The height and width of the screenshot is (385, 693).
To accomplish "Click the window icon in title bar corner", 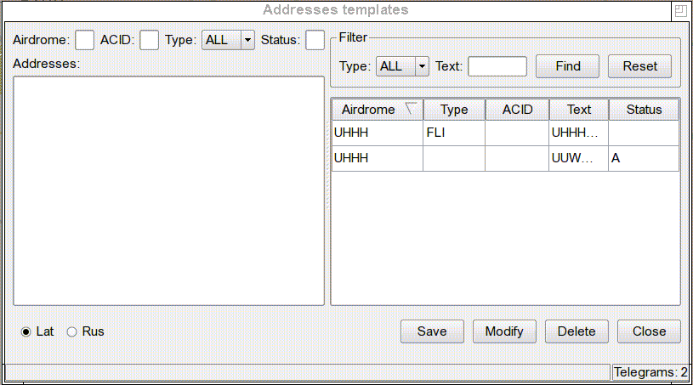I will click(680, 10).
